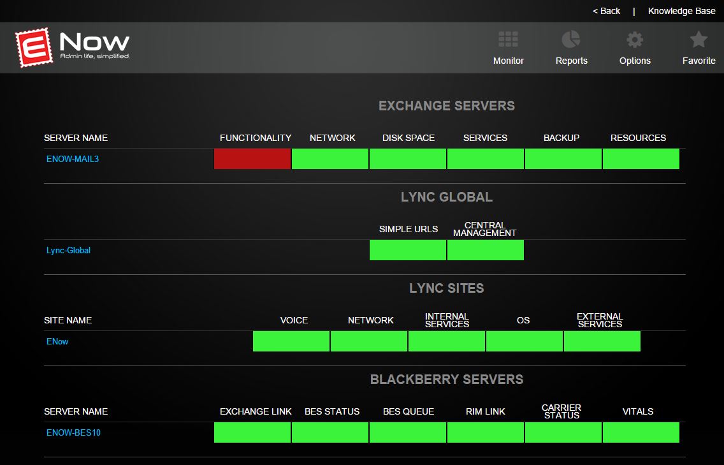Click the EXTERNAL SERVICES column header
The width and height of the screenshot is (724, 465).
(599, 320)
